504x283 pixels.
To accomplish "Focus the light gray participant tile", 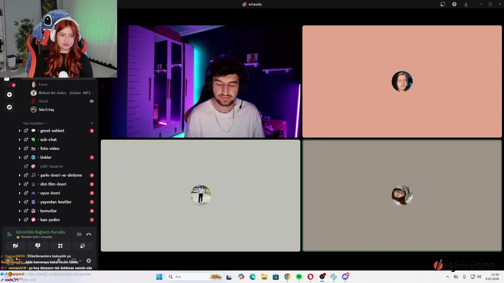I will (x=200, y=195).
